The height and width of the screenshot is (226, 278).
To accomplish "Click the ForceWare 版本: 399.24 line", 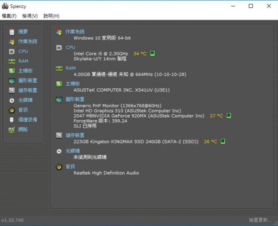I will 100,121.
